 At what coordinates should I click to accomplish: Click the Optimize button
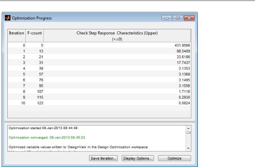click(174, 158)
